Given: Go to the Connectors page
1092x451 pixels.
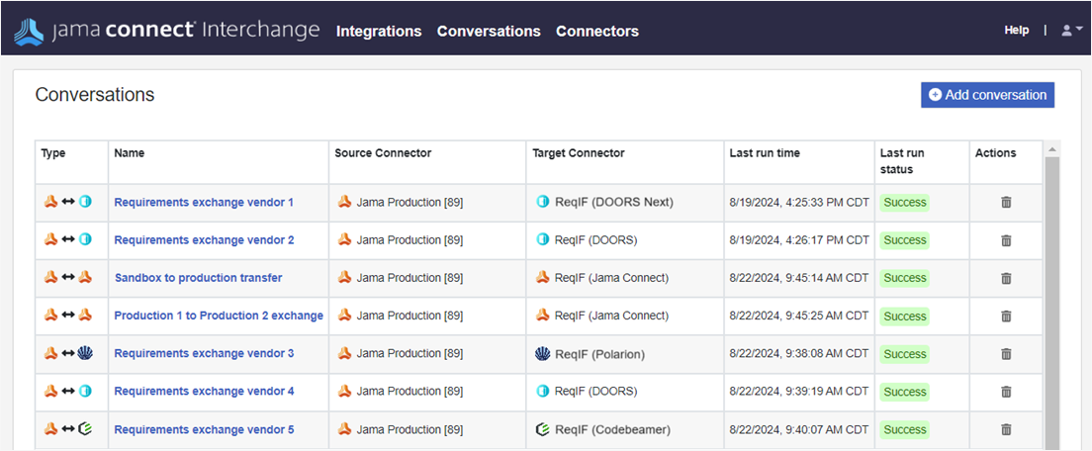Looking at the screenshot, I should pyautogui.click(x=597, y=32).
